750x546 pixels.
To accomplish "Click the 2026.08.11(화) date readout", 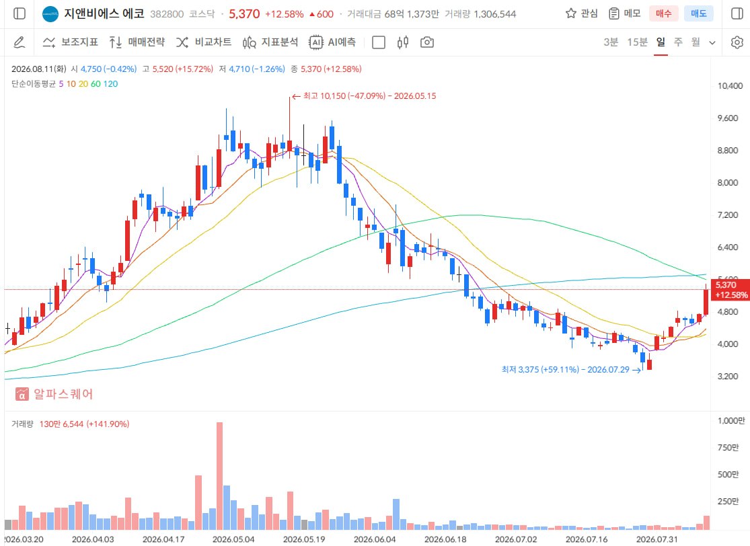I will pos(39,69).
